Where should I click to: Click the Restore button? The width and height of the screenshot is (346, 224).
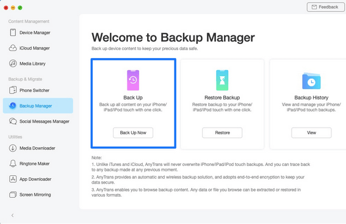pyautogui.click(x=222, y=132)
